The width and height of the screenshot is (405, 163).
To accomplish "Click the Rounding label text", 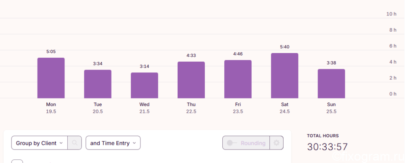I will pos(253,143).
